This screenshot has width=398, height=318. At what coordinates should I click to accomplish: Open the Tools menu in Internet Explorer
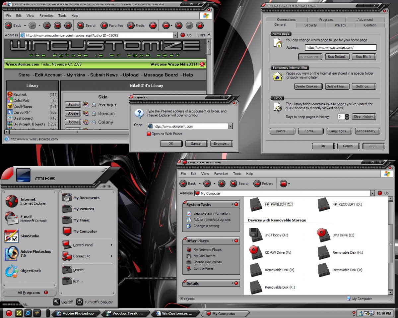pos(62,16)
